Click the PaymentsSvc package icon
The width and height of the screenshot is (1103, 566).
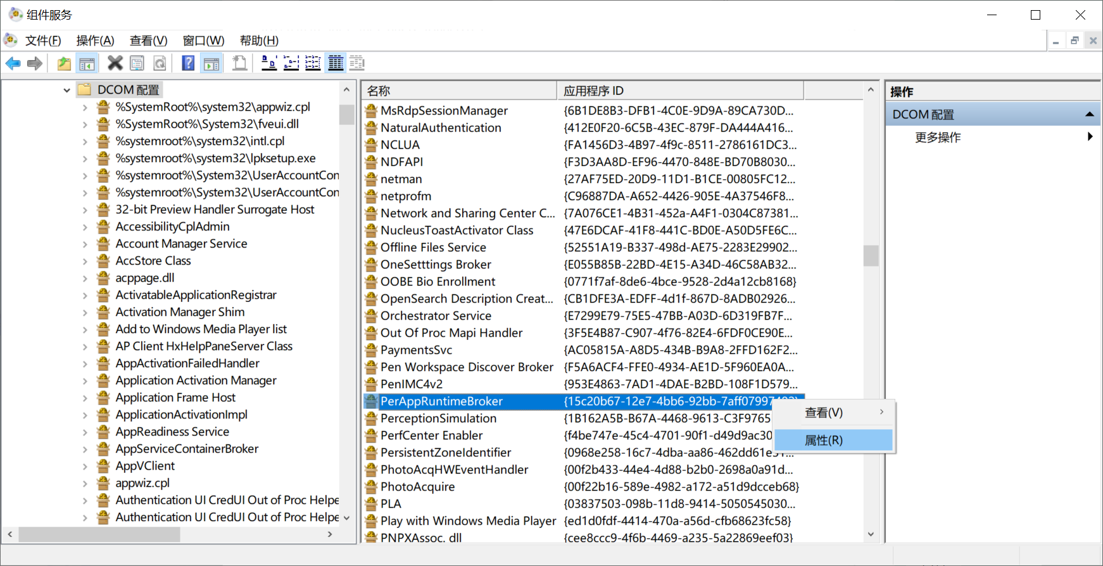(x=371, y=349)
